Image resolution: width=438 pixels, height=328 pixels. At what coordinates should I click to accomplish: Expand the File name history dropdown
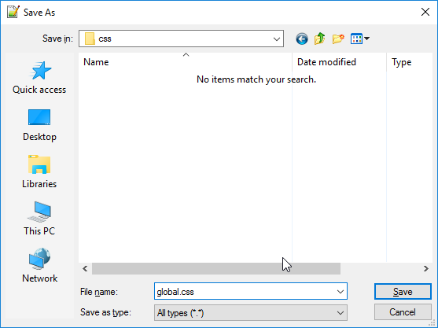[340, 292]
